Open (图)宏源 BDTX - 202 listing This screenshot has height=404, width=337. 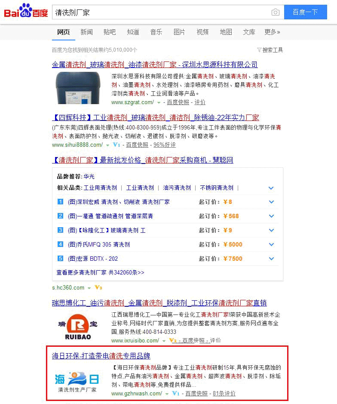pos(93,259)
